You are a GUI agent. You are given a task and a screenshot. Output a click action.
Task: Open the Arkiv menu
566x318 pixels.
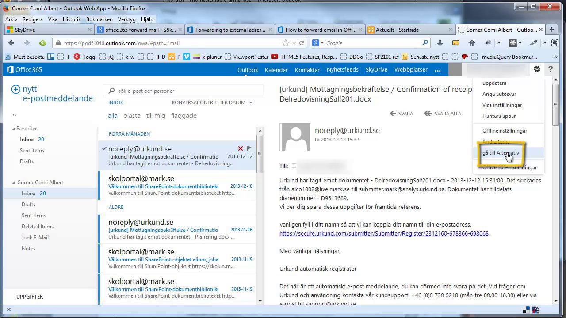[11, 19]
